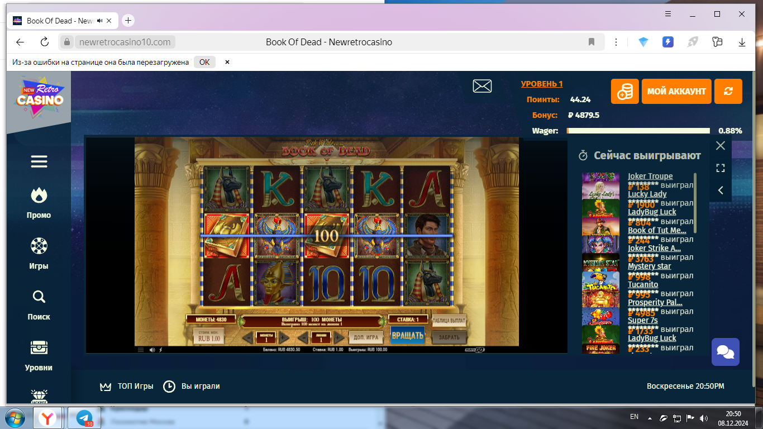Open the Book of Tut Me... link
Viewport: 763px width, 429px height.
pos(657,230)
